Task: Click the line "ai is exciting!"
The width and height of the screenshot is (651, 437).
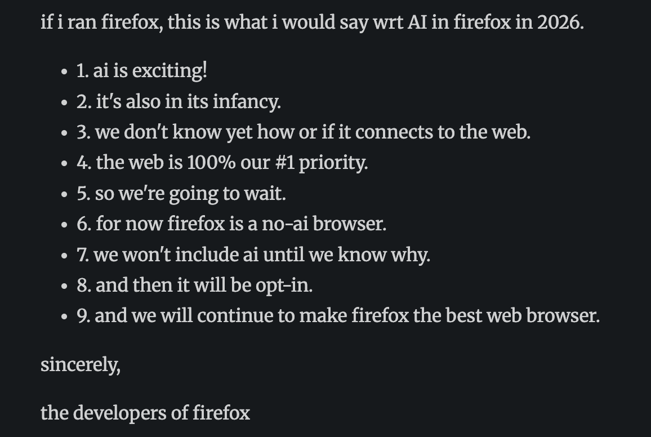Action: (142, 71)
